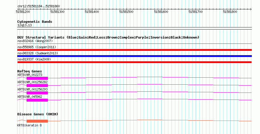Screen dimensions: 260x134
Task: Click ruler position 51581200
Action: pyautogui.click(x=23, y=12)
